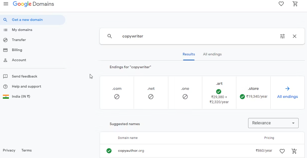The image size is (307, 158).
Task: Open the Privacy link
Action: coord(9,150)
